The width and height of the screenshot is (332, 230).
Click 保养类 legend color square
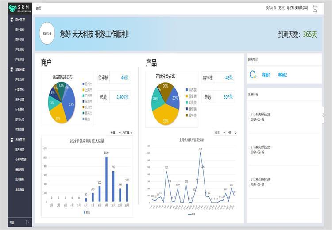coord(187,90)
